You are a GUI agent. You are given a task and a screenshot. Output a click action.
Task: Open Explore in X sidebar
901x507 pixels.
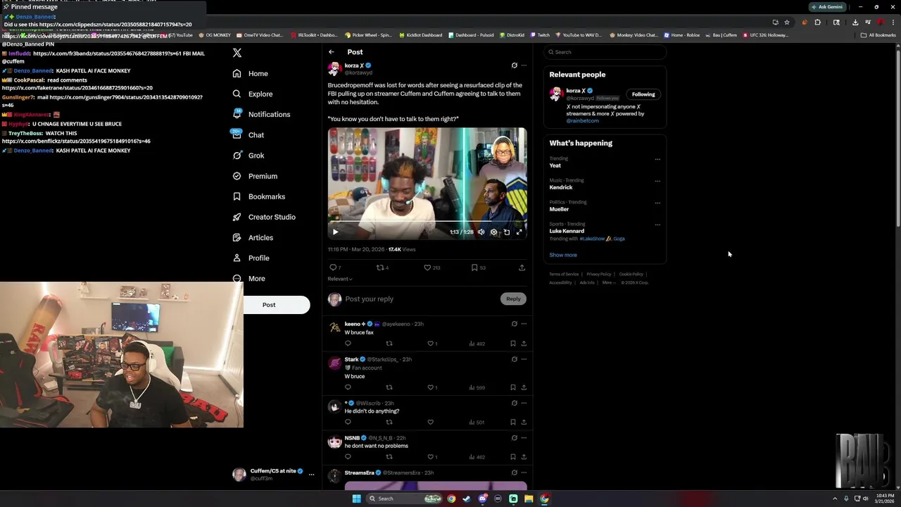253,94
